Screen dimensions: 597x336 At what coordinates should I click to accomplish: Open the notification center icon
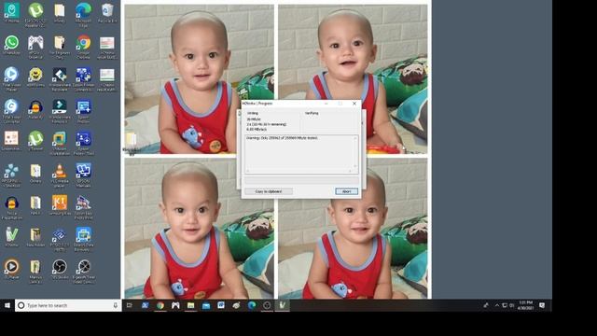pyautogui.click(x=542, y=305)
